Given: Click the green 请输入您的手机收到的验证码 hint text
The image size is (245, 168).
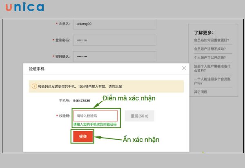Looking at the screenshot, I should tap(95, 124).
